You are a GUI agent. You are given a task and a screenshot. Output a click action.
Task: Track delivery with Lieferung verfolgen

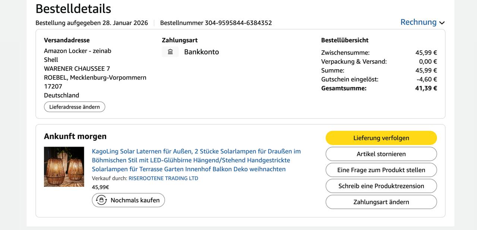[x=381, y=138]
